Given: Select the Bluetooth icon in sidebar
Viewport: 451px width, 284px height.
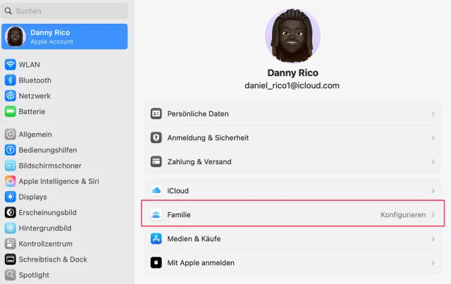Looking at the screenshot, I should point(11,80).
